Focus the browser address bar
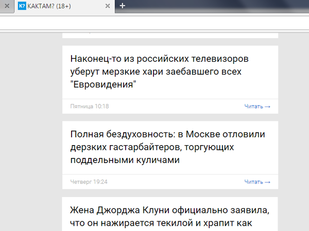 (x=154, y=23)
